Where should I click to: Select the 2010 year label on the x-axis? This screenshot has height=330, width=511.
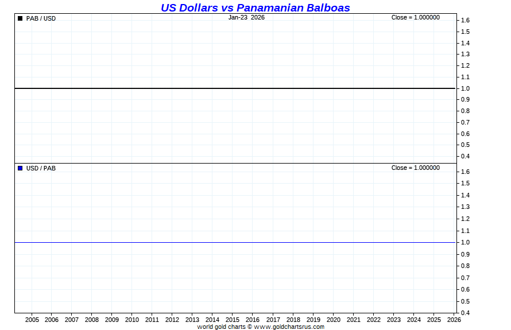(x=132, y=320)
